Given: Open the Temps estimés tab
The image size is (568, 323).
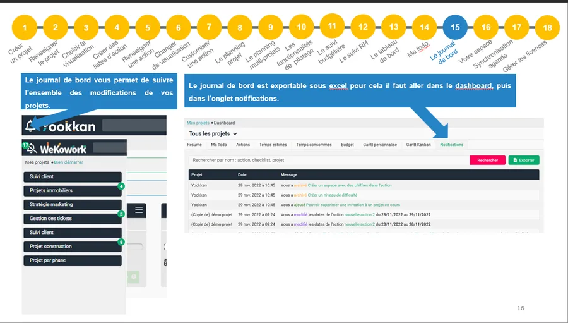Looking at the screenshot, I should coord(273,145).
